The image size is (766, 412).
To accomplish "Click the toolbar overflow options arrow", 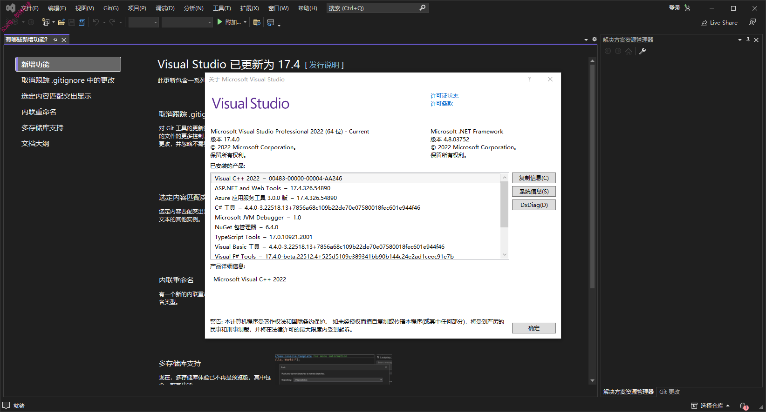I will tap(279, 24).
